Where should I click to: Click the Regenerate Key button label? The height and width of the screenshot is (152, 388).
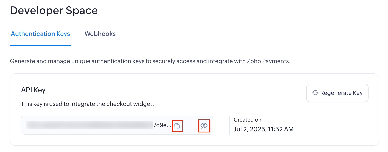coord(341,93)
